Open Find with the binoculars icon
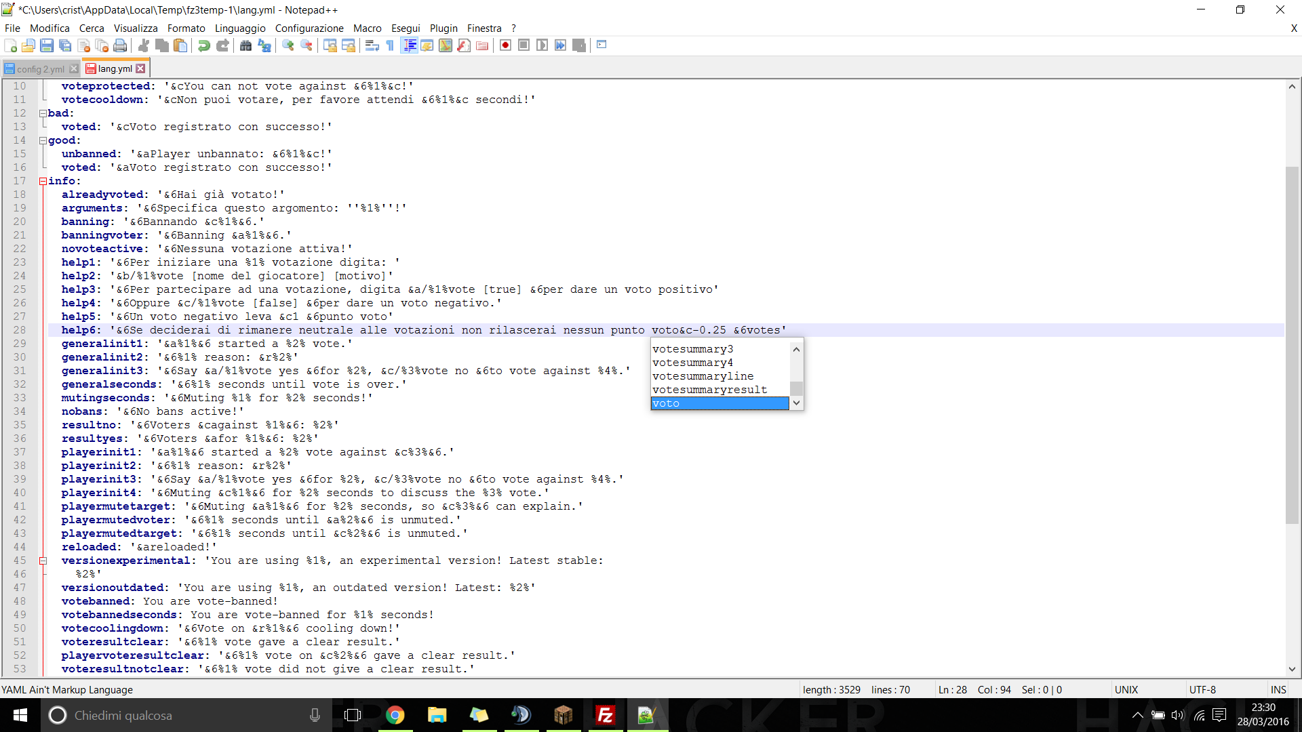 point(245,45)
